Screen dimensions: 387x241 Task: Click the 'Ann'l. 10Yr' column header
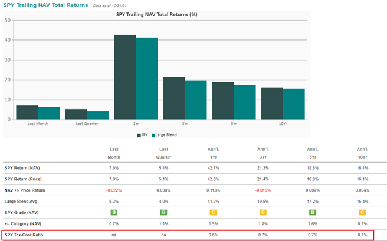click(362, 153)
